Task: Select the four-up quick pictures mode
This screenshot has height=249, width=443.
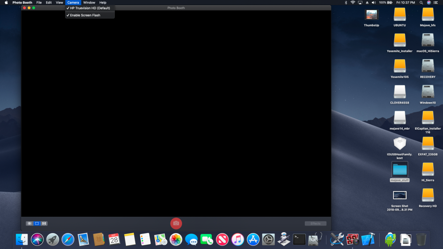Action: pos(29,223)
